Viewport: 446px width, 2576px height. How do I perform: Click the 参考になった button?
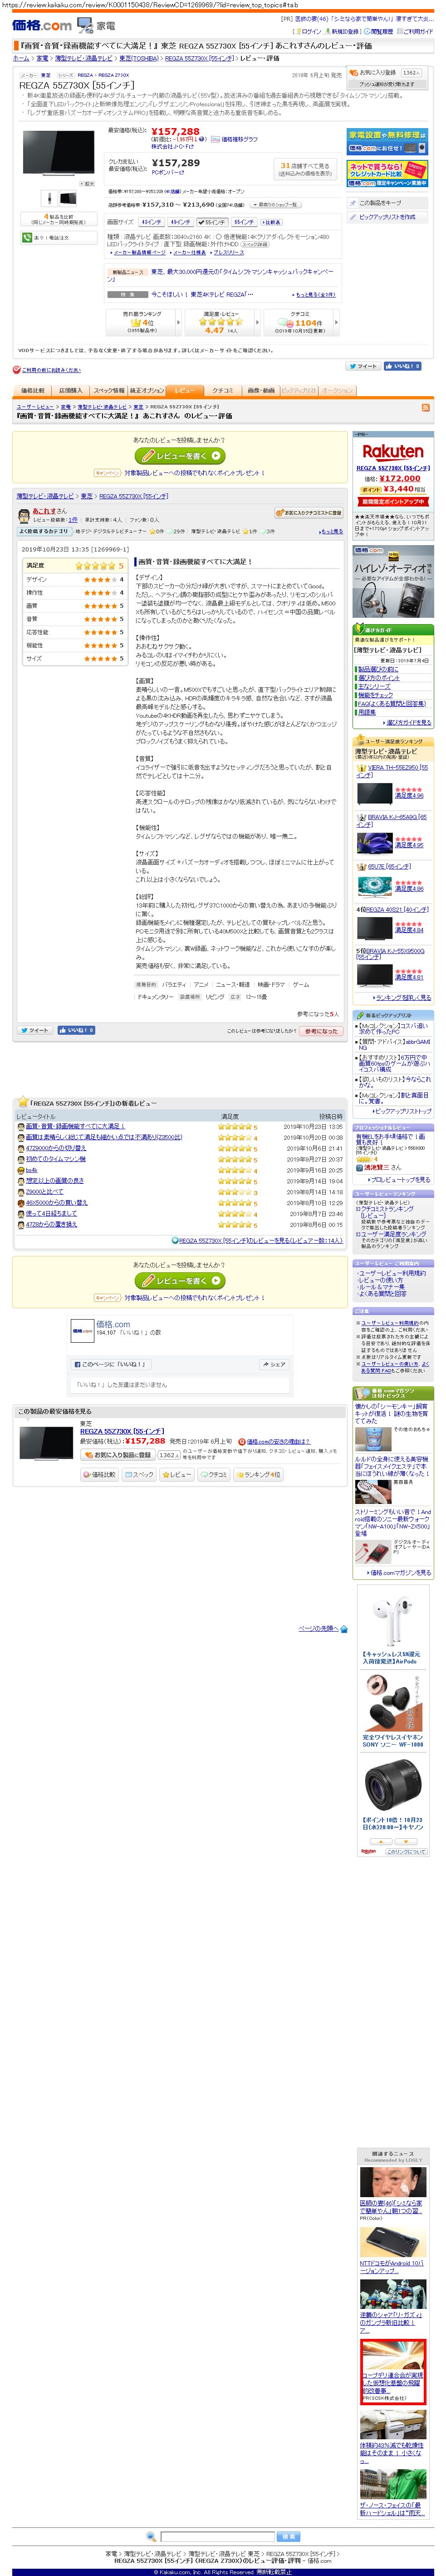click(320, 1031)
